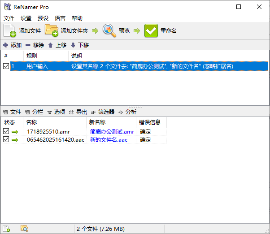Click the add-file icon in the status bar
270x234 pixels.
click(x=6, y=229)
